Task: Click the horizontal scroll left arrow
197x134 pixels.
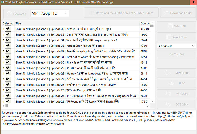Action: tap(4, 106)
